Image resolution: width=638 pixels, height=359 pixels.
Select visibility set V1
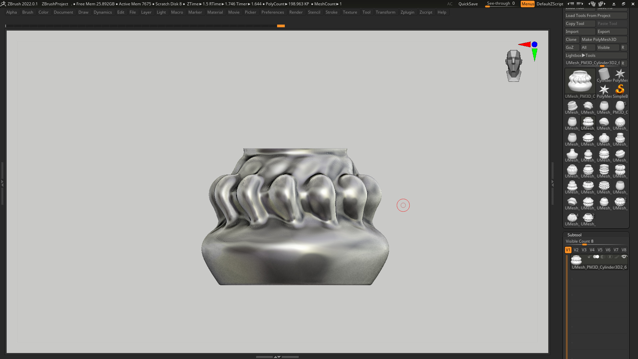click(x=568, y=250)
